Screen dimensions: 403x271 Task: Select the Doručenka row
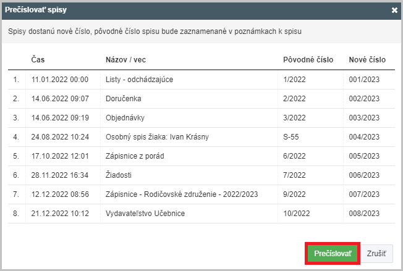[201, 99]
